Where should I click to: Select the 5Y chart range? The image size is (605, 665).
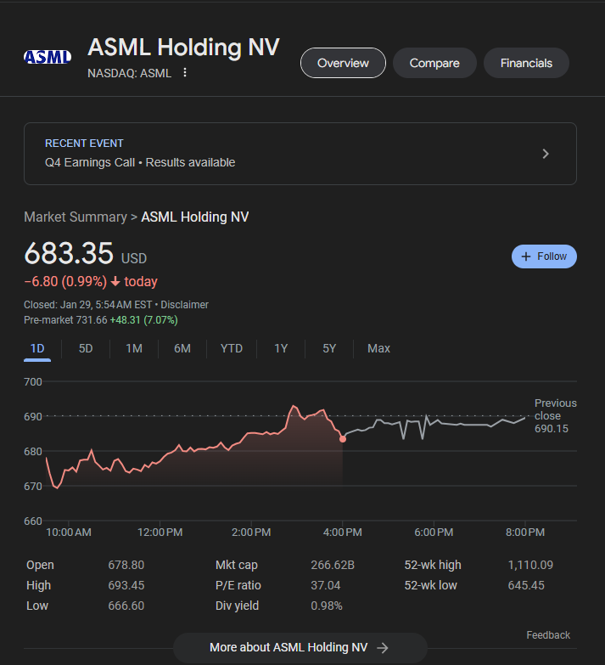[x=329, y=348]
